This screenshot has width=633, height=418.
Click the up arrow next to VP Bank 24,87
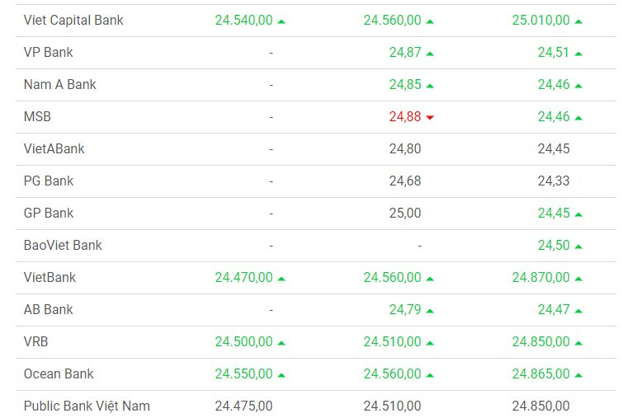(430, 53)
